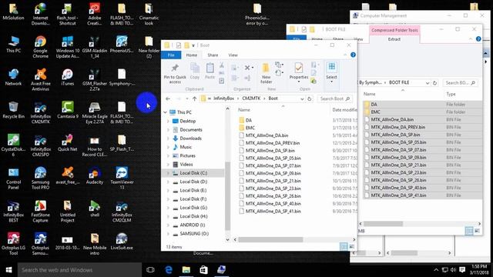Refresh the Boot window address bar

[310, 98]
